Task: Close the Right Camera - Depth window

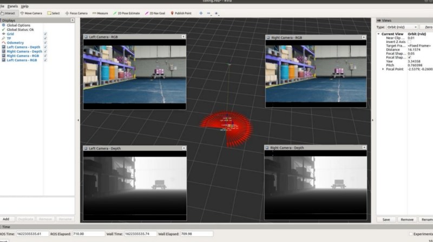Action: point(364,147)
